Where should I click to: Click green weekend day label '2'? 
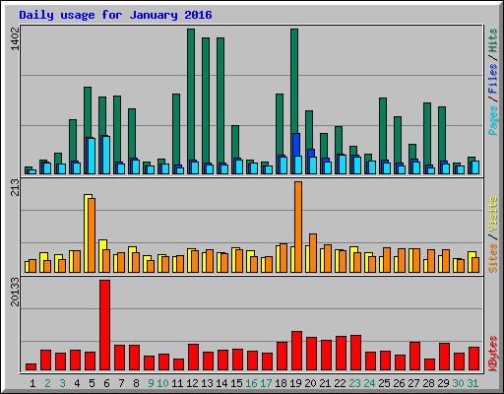[47, 383]
